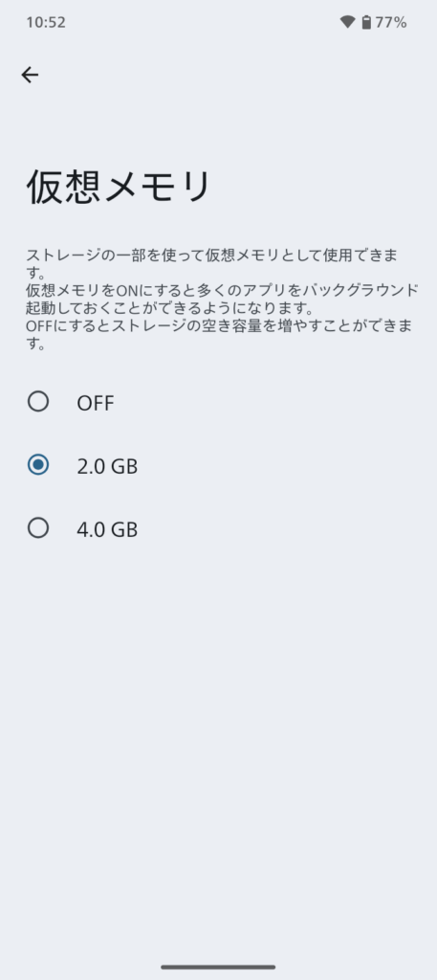Tap empty area below 4.0 GB option
Screen dimensions: 437x980
(x=218, y=719)
